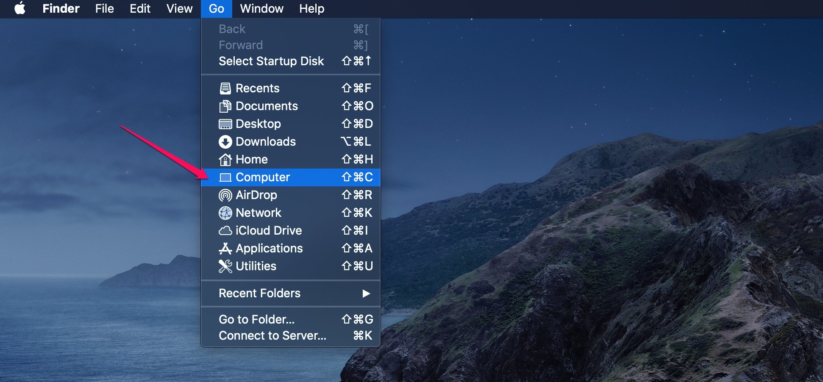The height and width of the screenshot is (382, 823).
Task: Click the ⇧⌘U shortcut beside Utilities
Action: [357, 266]
